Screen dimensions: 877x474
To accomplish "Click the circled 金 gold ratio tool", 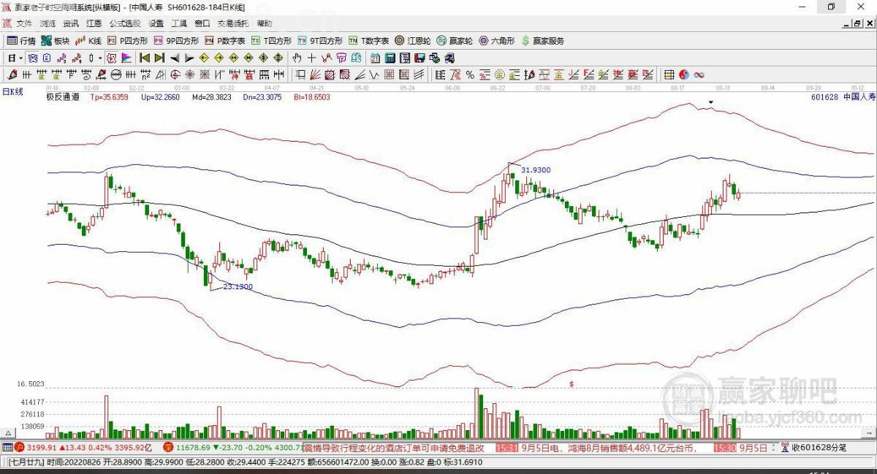I will click(500, 74).
